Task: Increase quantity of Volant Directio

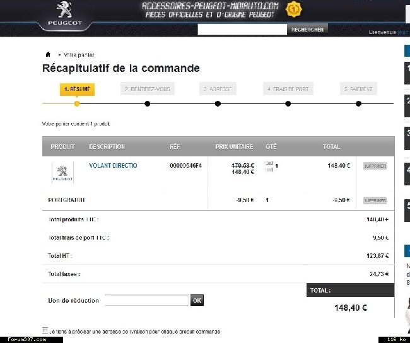Action: [x=269, y=163]
